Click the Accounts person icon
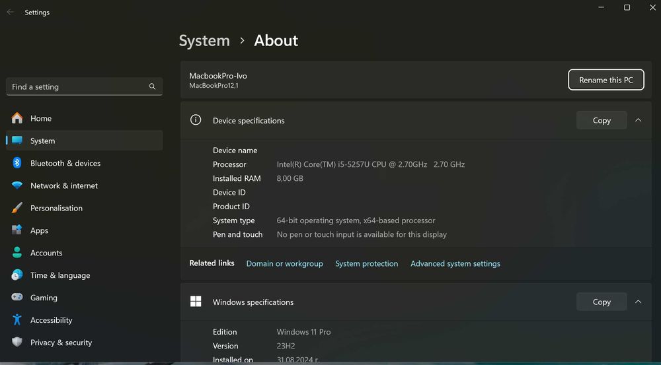 point(17,253)
